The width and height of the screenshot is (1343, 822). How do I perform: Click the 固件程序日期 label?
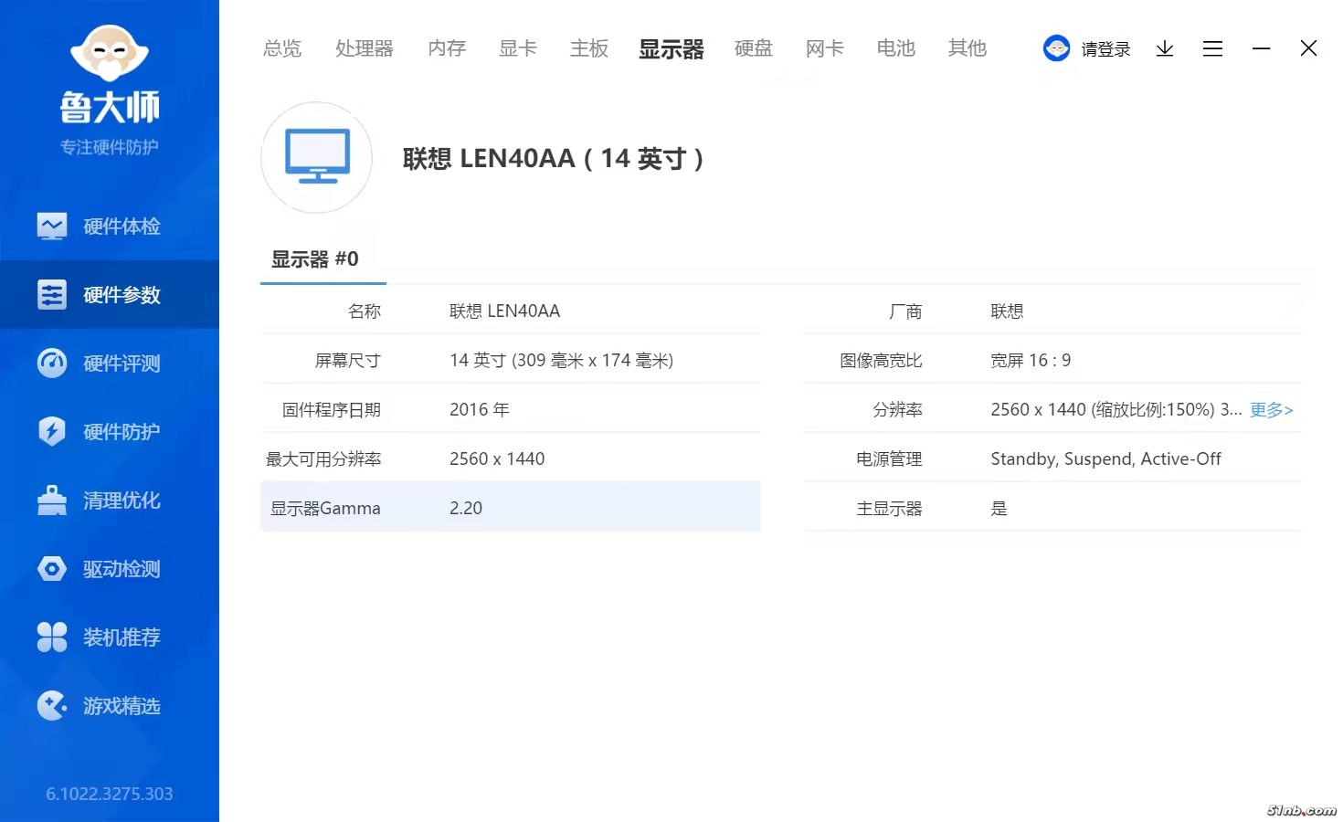(x=332, y=410)
